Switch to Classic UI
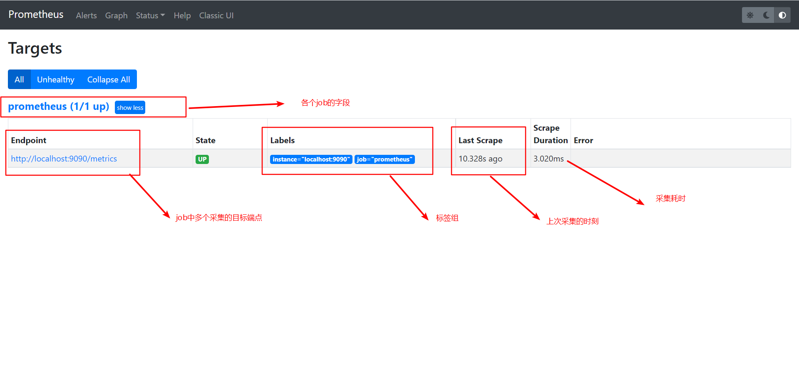Viewport: 799px width, 365px height. [216, 15]
